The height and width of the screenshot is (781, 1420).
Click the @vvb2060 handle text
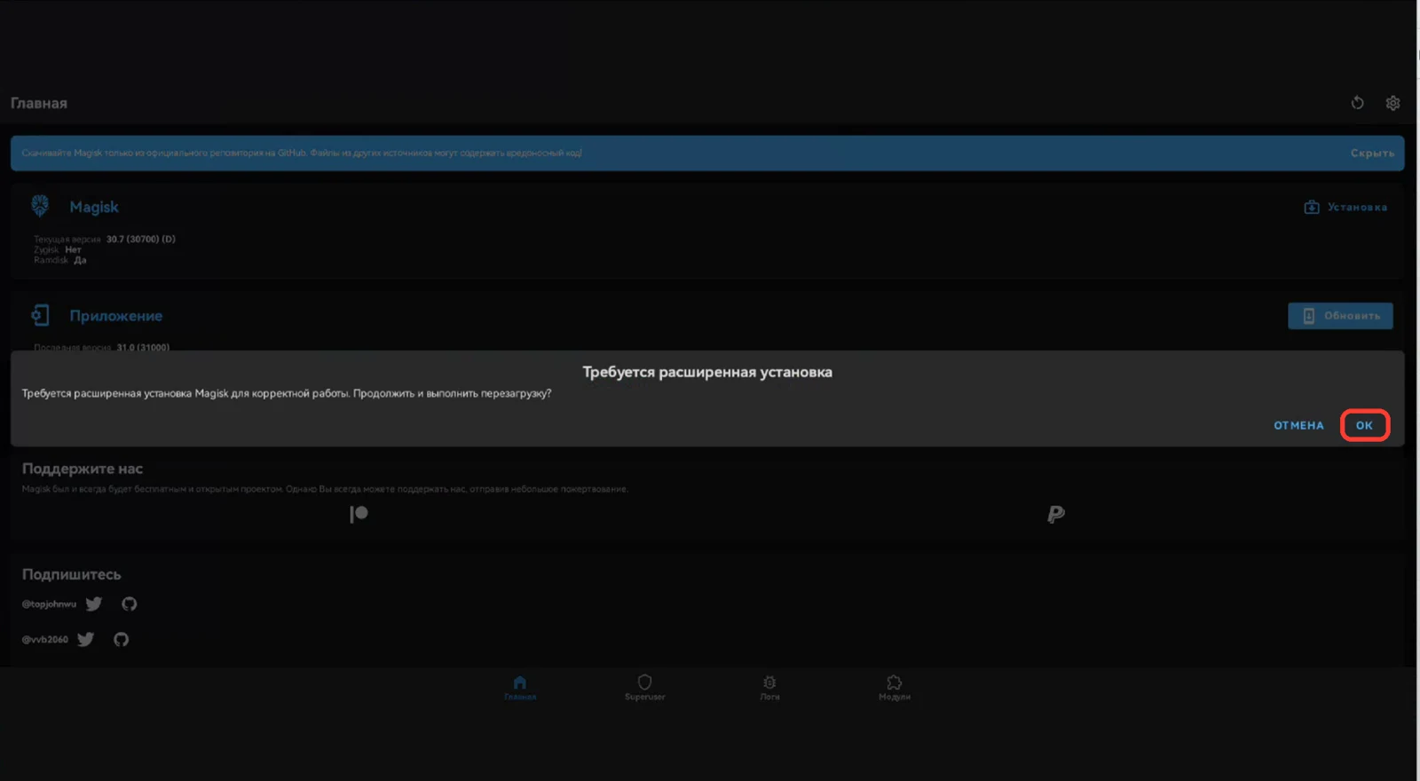tap(44, 640)
